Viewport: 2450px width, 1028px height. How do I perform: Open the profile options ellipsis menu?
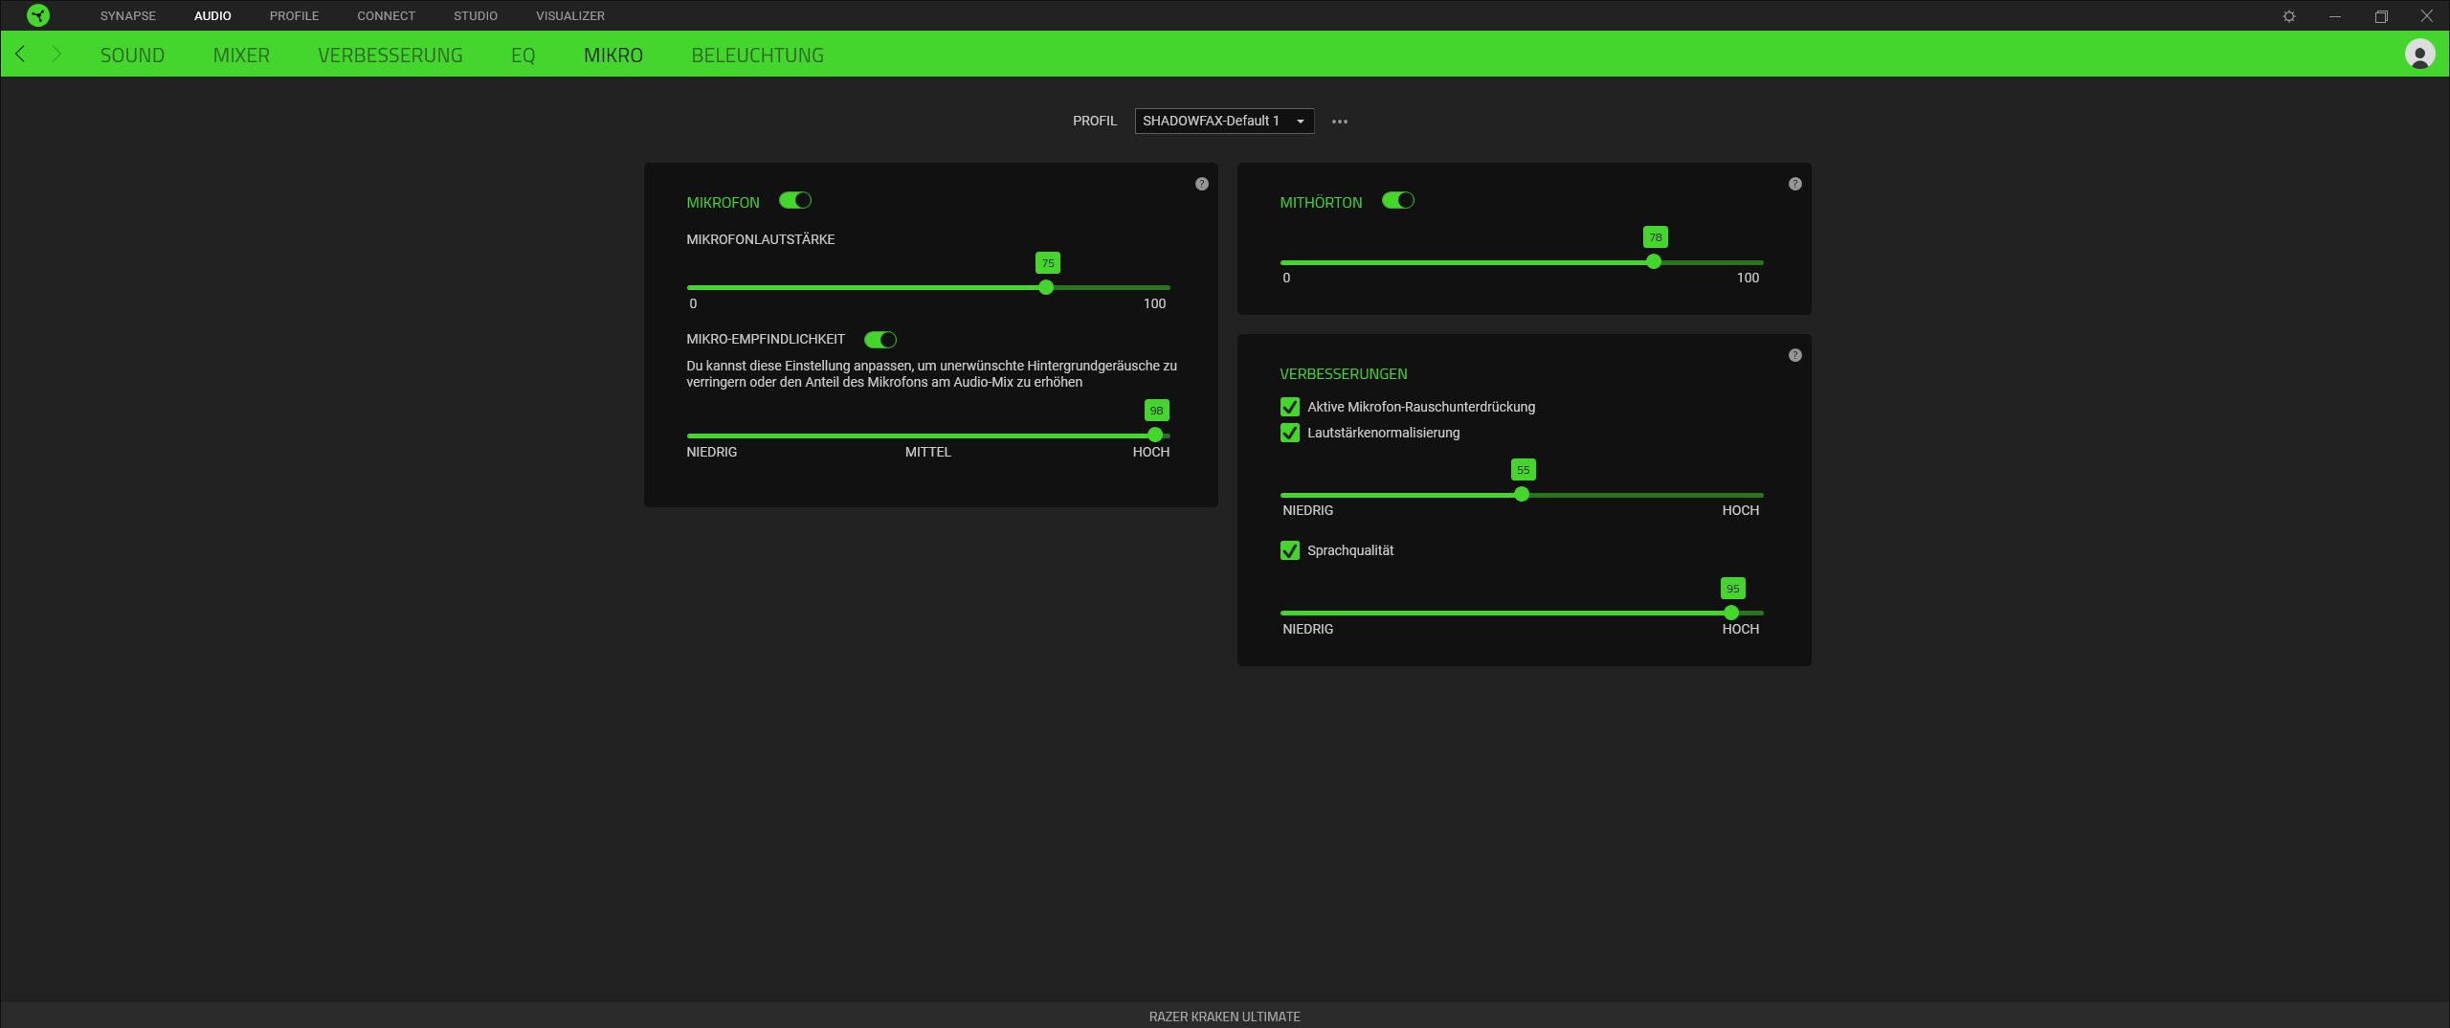click(x=1340, y=122)
